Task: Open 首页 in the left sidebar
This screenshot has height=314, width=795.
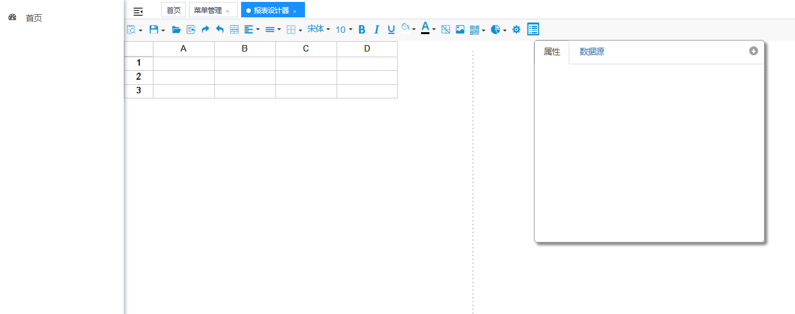Action: 34,18
